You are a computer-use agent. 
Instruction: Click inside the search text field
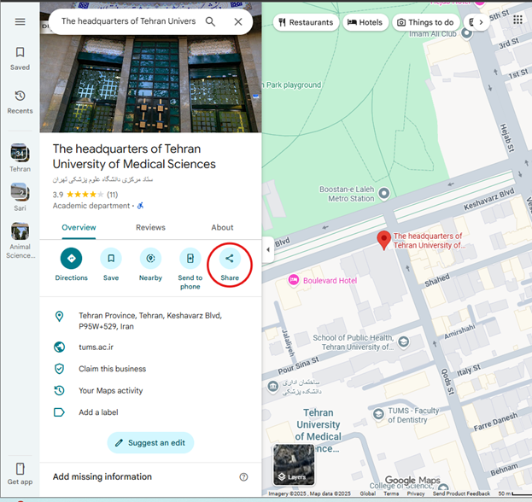(x=128, y=21)
